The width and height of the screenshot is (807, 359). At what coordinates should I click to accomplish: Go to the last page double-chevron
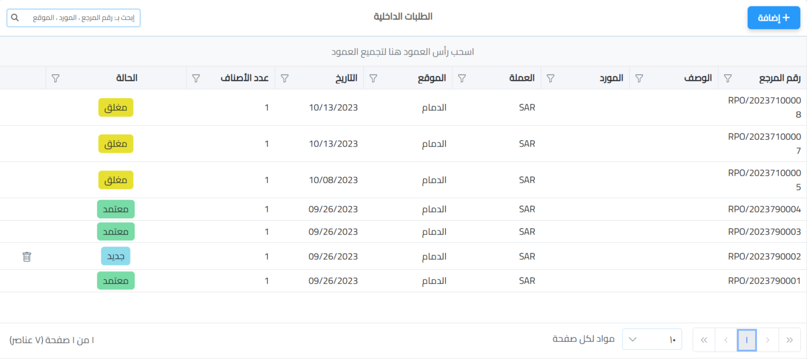(704, 340)
